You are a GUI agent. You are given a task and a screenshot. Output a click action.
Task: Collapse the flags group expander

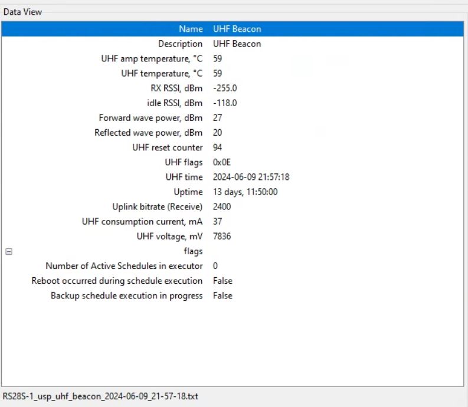tap(9, 251)
